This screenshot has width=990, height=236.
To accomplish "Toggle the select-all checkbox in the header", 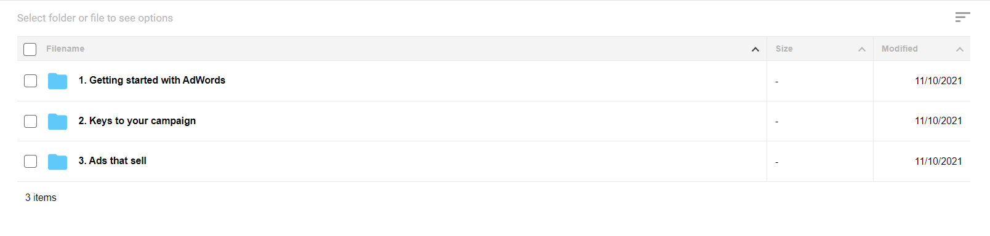I will point(30,49).
